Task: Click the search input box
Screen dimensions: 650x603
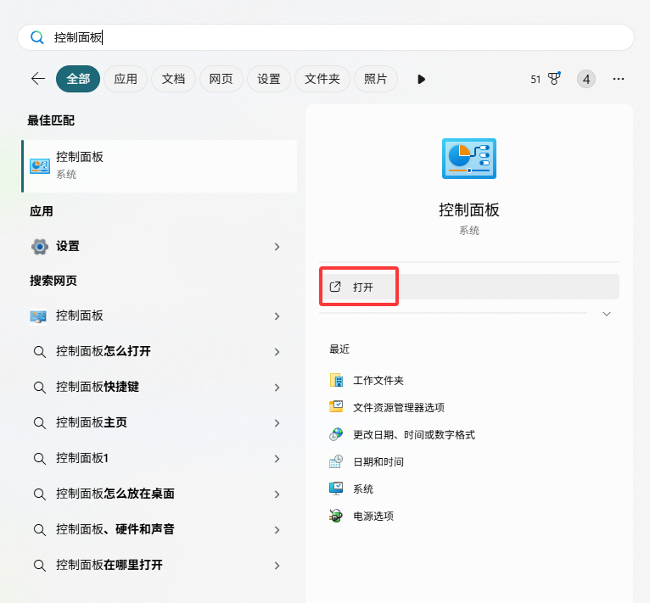Action: pyautogui.click(x=339, y=37)
